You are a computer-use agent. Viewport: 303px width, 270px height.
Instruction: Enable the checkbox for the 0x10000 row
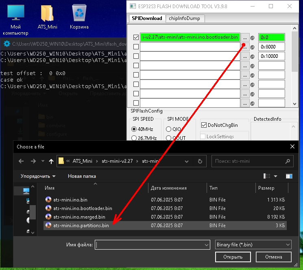click(x=136, y=56)
